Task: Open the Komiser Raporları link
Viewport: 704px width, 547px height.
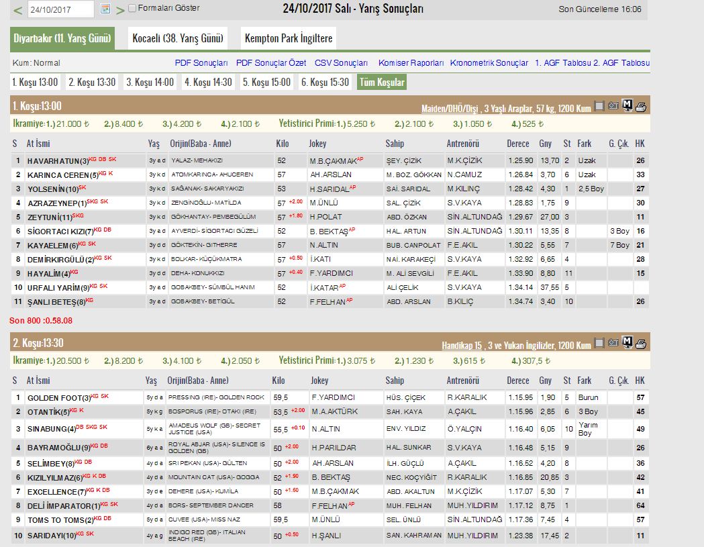Action: (411, 63)
